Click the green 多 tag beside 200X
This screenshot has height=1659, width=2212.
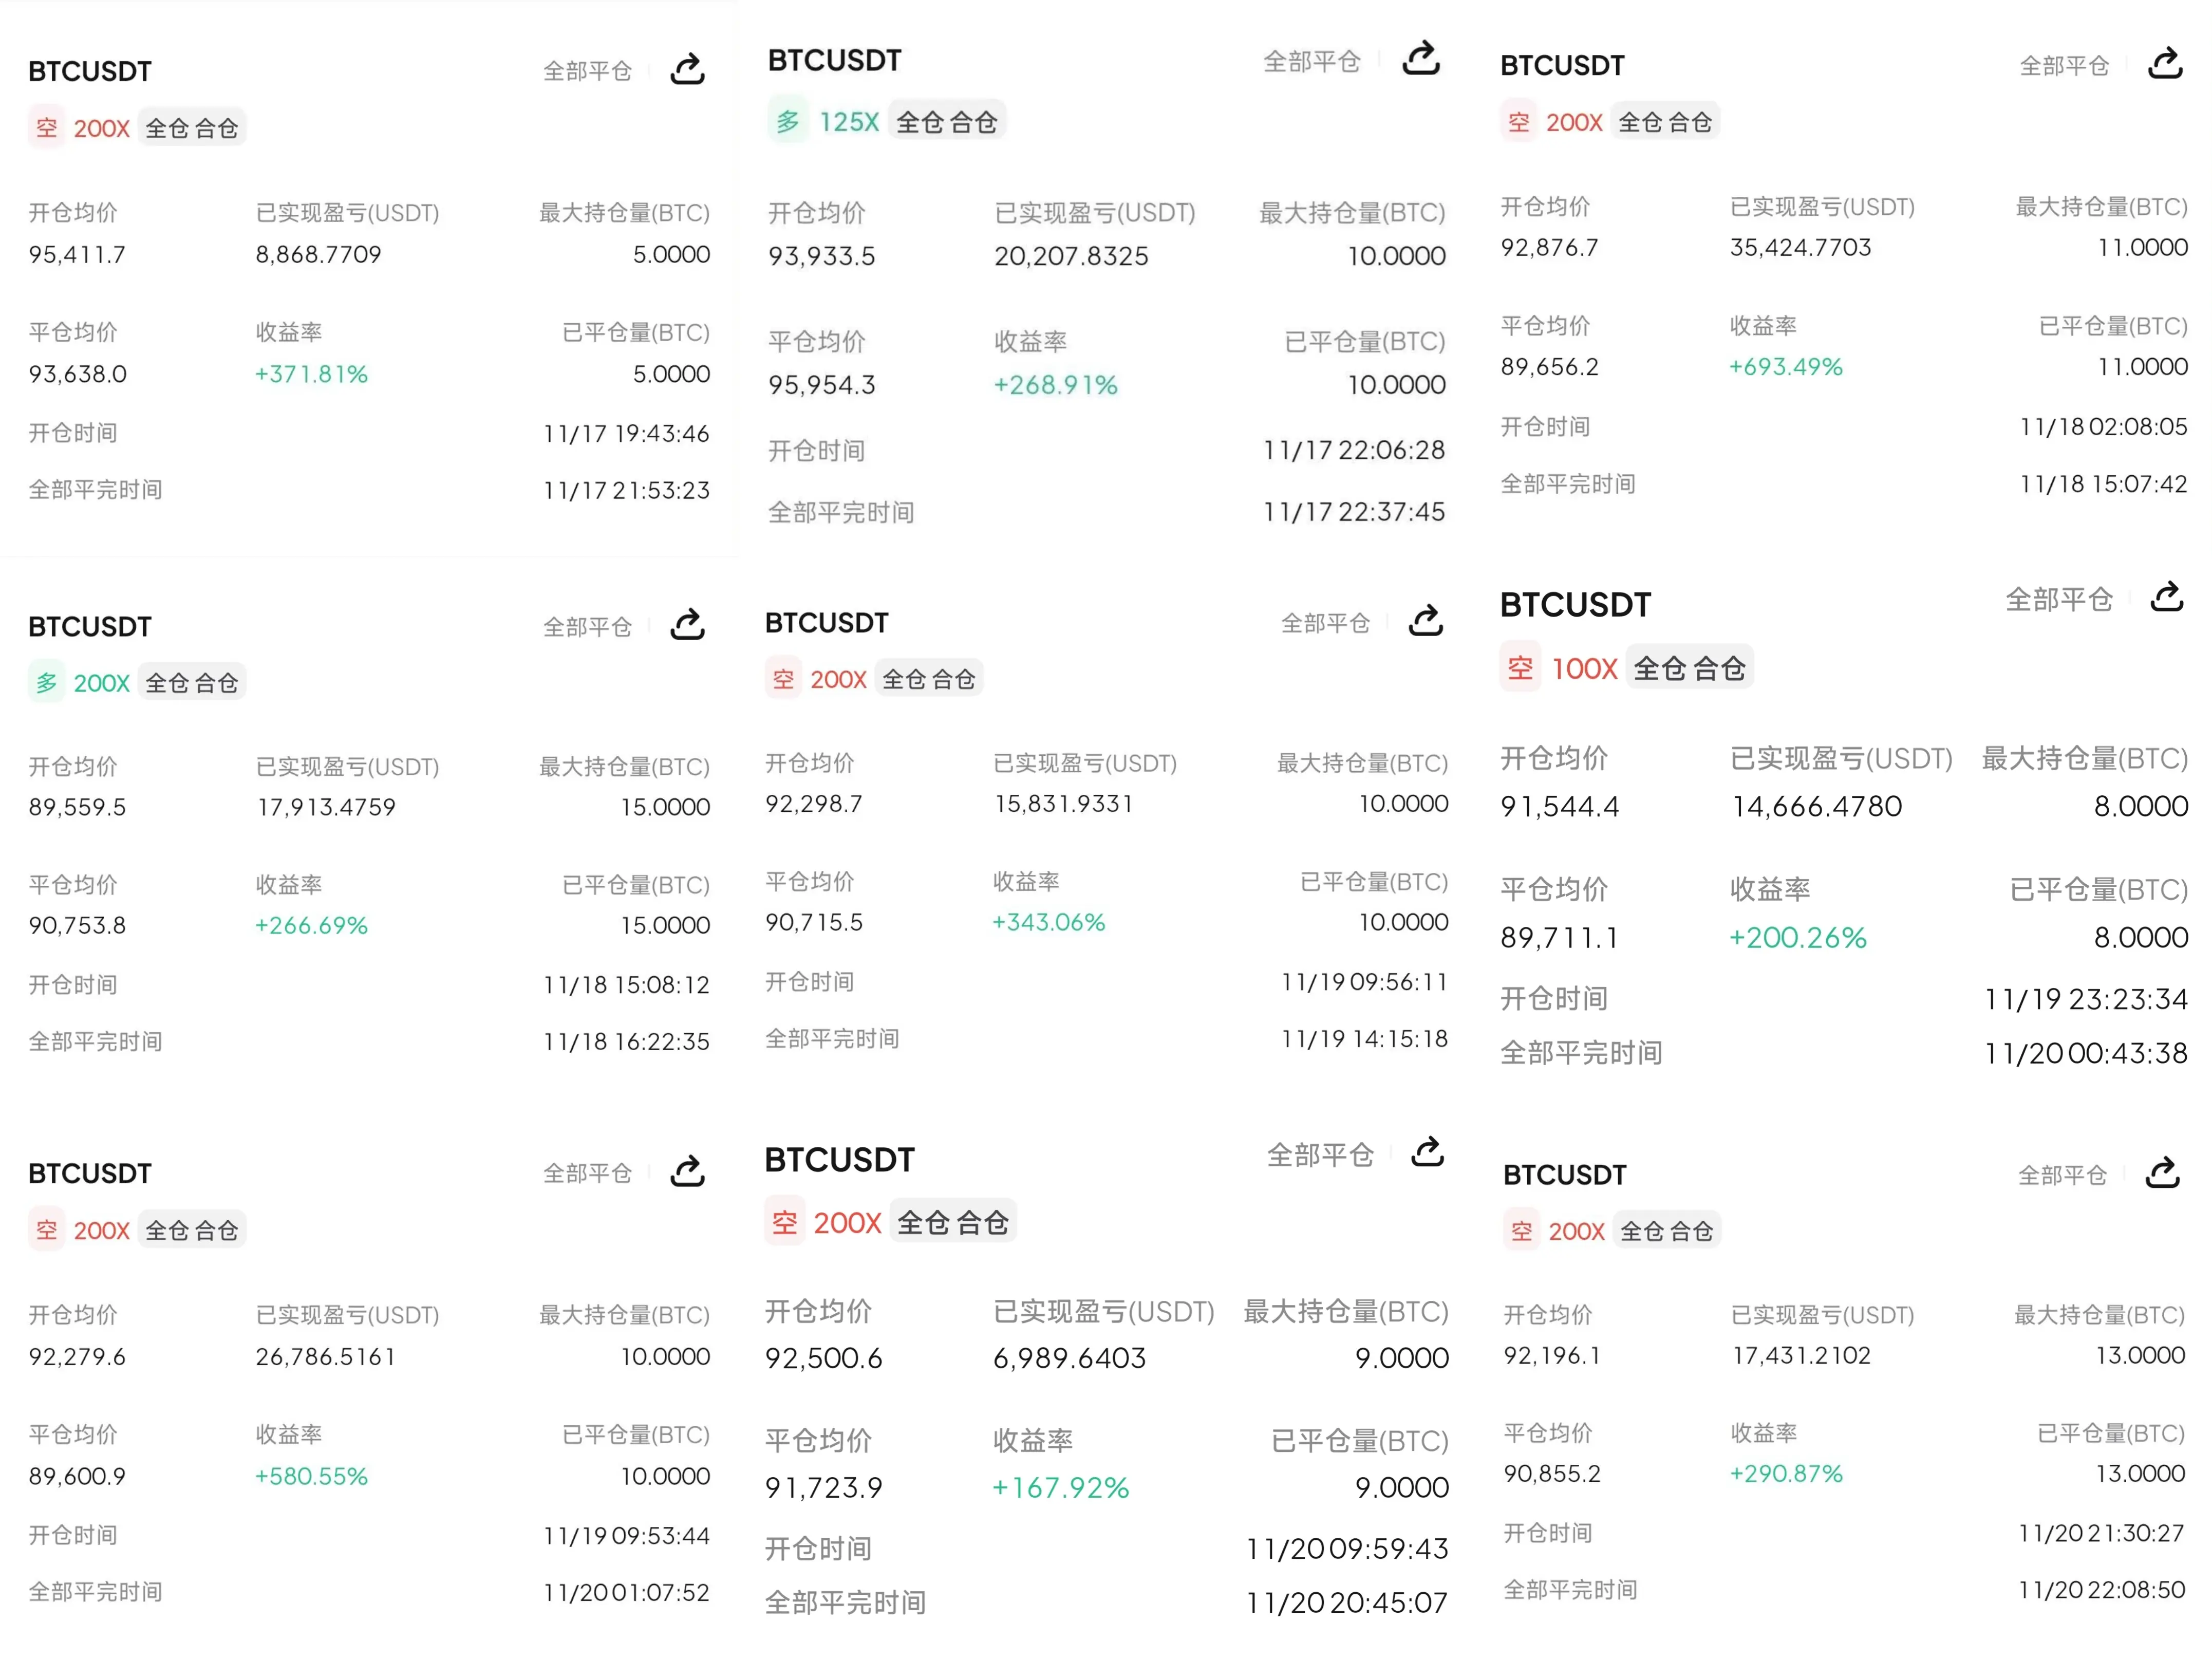tap(46, 683)
